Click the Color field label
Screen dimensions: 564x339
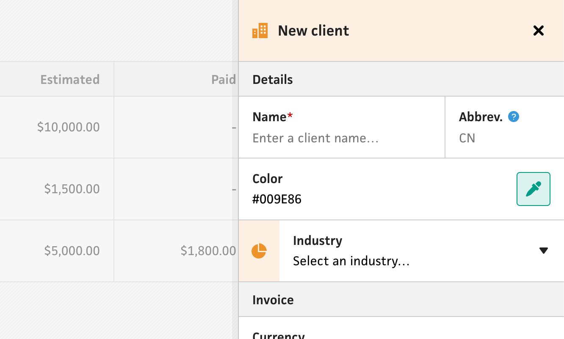(268, 178)
